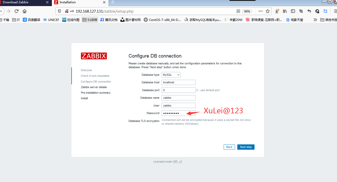Select Check of pre-requisites step
337x182 pixels.
pyautogui.click(x=95, y=76)
